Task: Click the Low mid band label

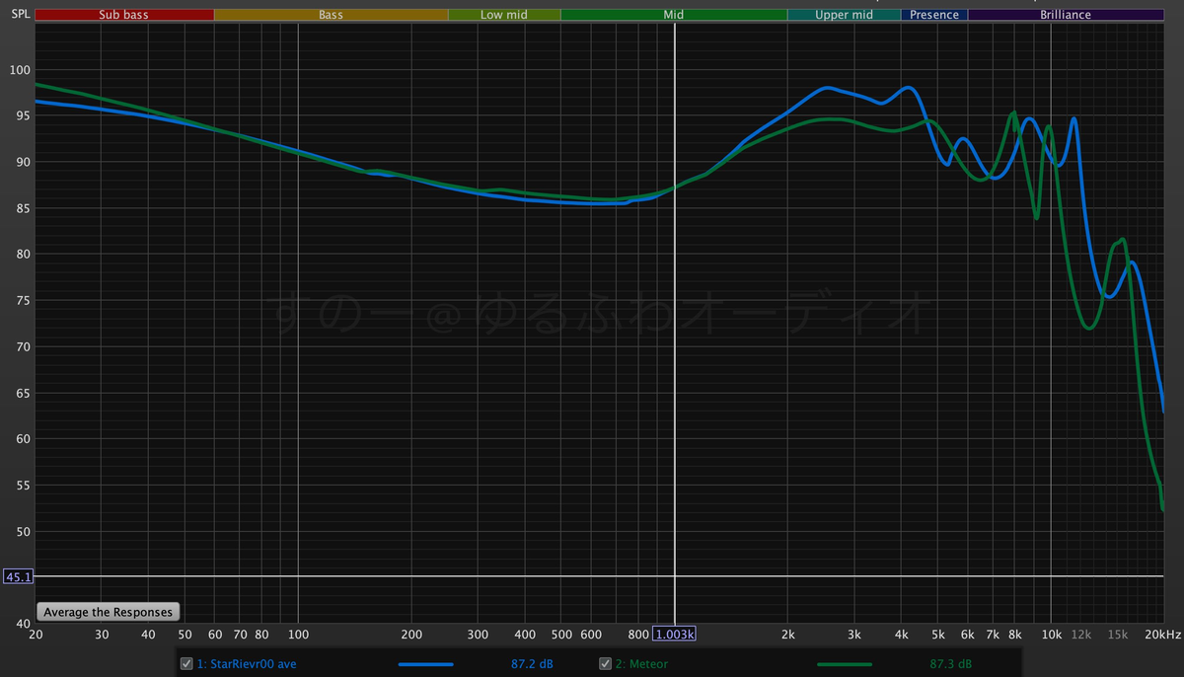Action: click(x=504, y=15)
